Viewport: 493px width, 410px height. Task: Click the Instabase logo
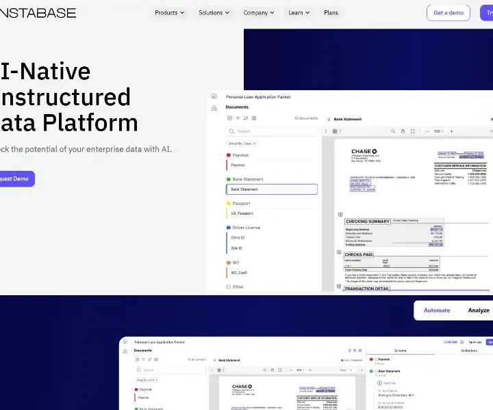(x=38, y=13)
